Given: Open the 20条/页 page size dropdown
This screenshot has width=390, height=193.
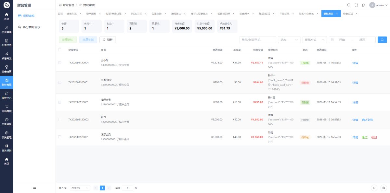Looking at the screenshot, I should pos(80,188).
